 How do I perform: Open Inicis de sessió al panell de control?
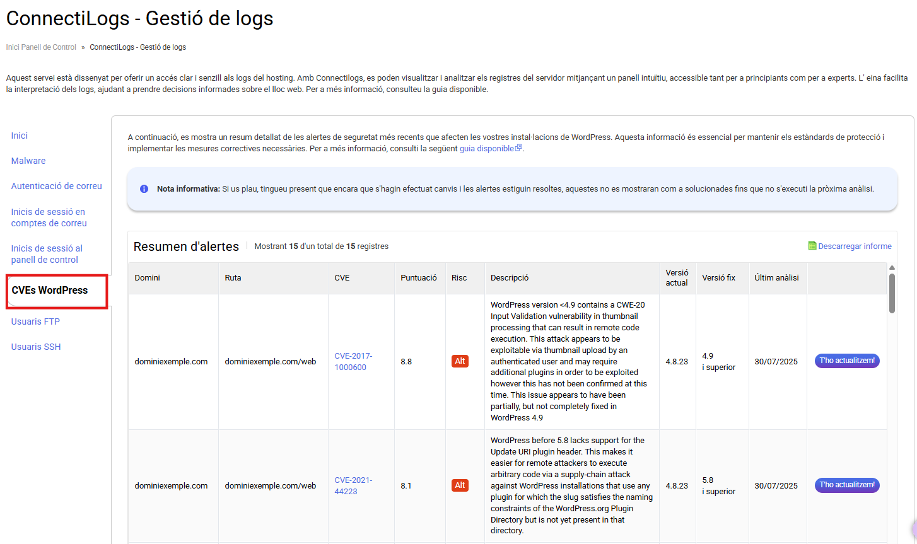[46, 254]
